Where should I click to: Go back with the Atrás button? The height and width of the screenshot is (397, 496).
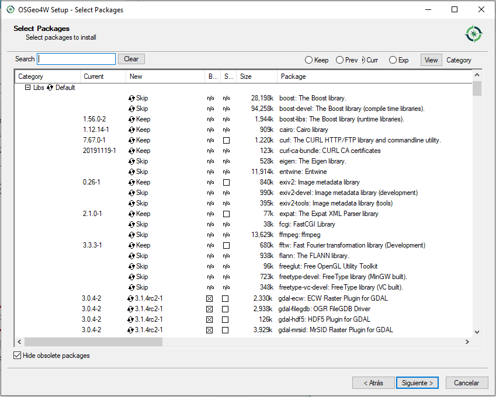[x=373, y=383]
